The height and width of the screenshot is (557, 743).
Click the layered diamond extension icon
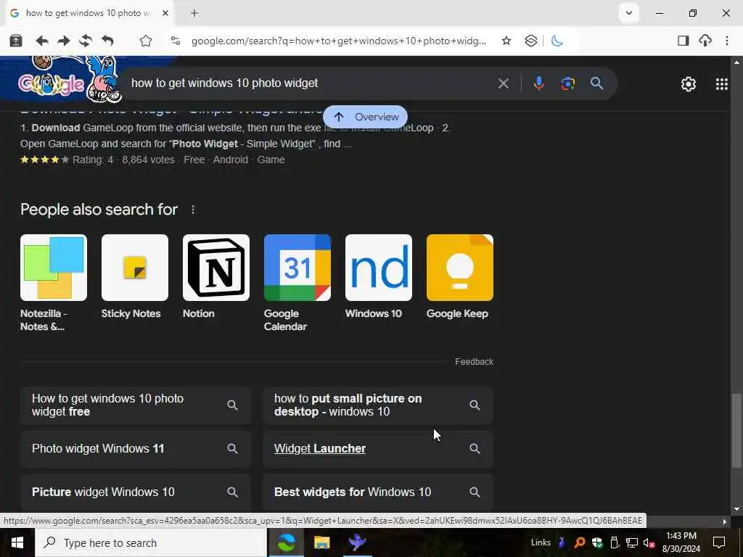pyautogui.click(x=530, y=41)
